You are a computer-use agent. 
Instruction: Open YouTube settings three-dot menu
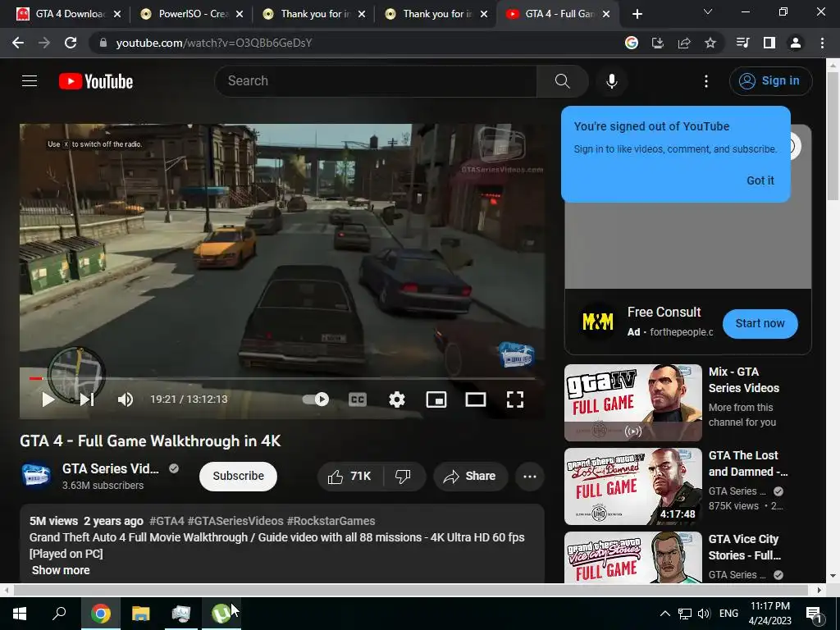click(706, 81)
